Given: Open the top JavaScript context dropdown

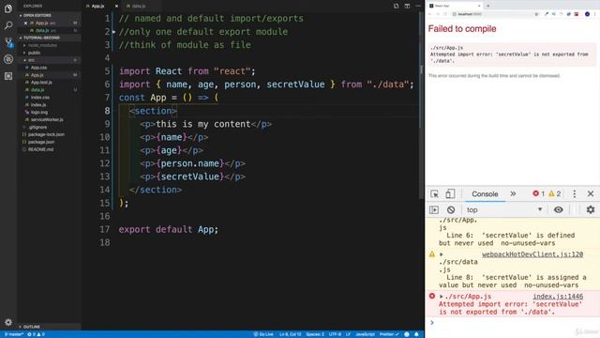Looking at the screenshot, I should pyautogui.click(x=504, y=210).
